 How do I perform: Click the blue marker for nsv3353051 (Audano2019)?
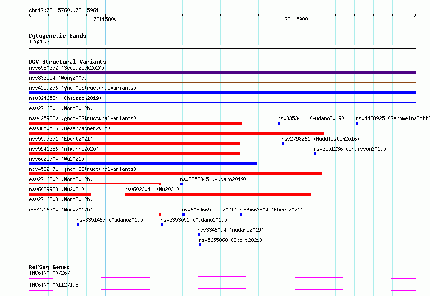[x=162, y=225]
